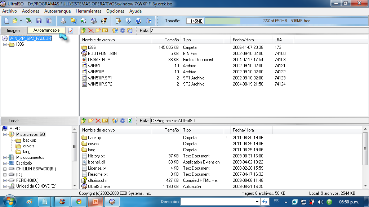
Task: Open an image file using the folder icon
Action: (x=15, y=21)
